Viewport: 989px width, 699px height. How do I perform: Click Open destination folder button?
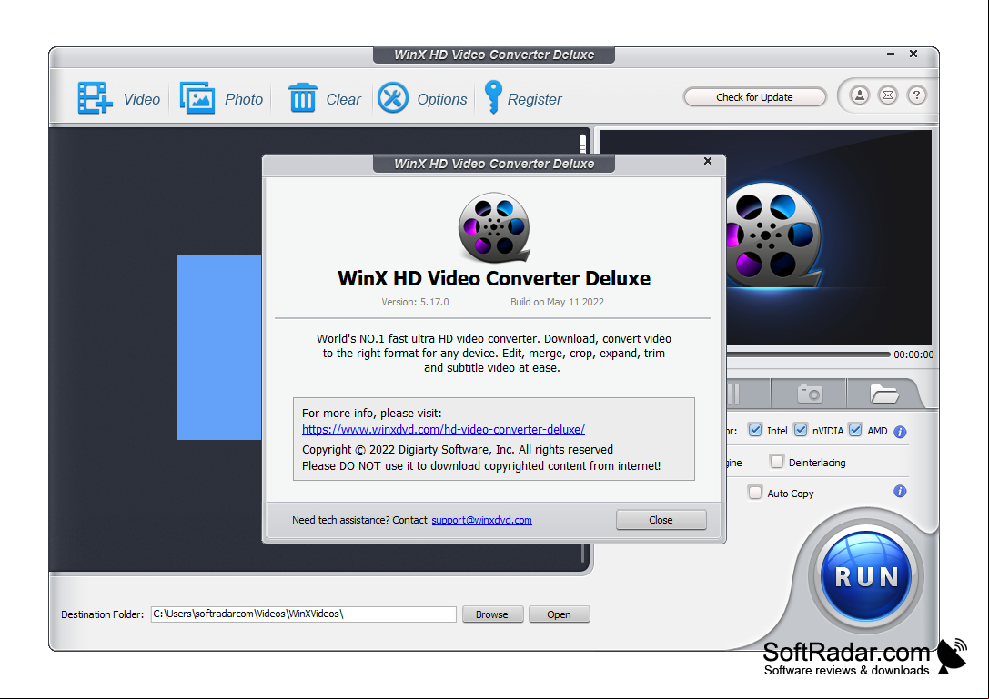559,614
